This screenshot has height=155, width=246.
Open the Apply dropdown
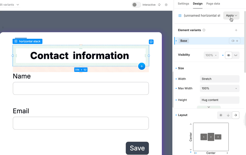[231, 15]
